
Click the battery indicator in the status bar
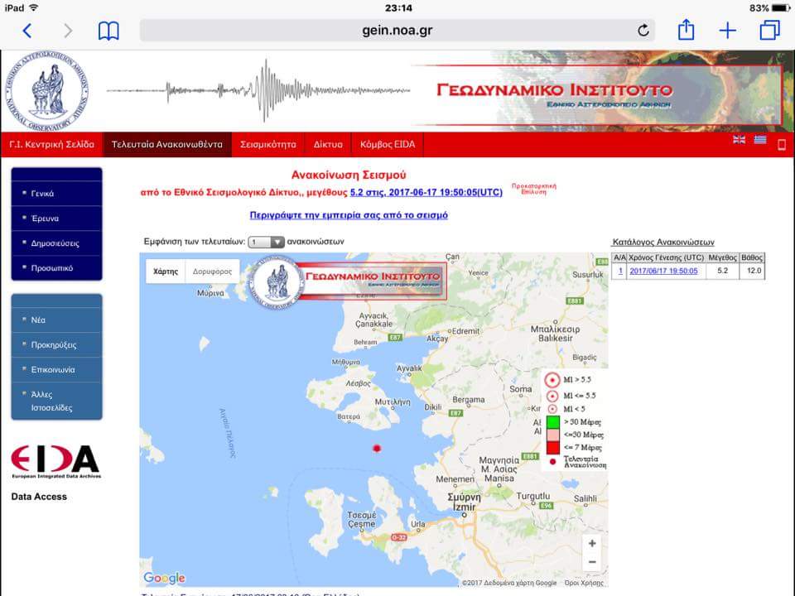point(780,8)
